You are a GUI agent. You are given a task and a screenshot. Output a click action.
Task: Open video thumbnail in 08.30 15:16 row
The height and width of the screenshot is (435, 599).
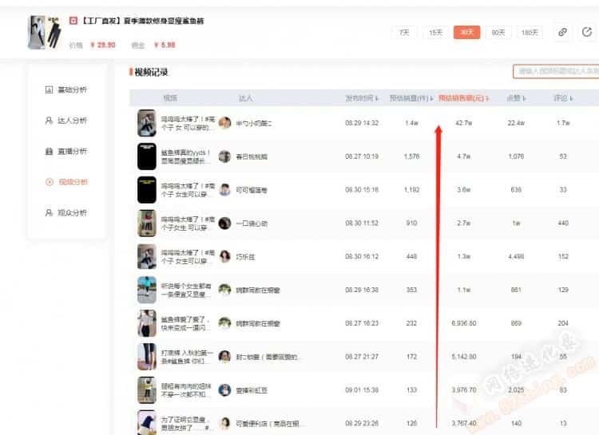[147, 190]
